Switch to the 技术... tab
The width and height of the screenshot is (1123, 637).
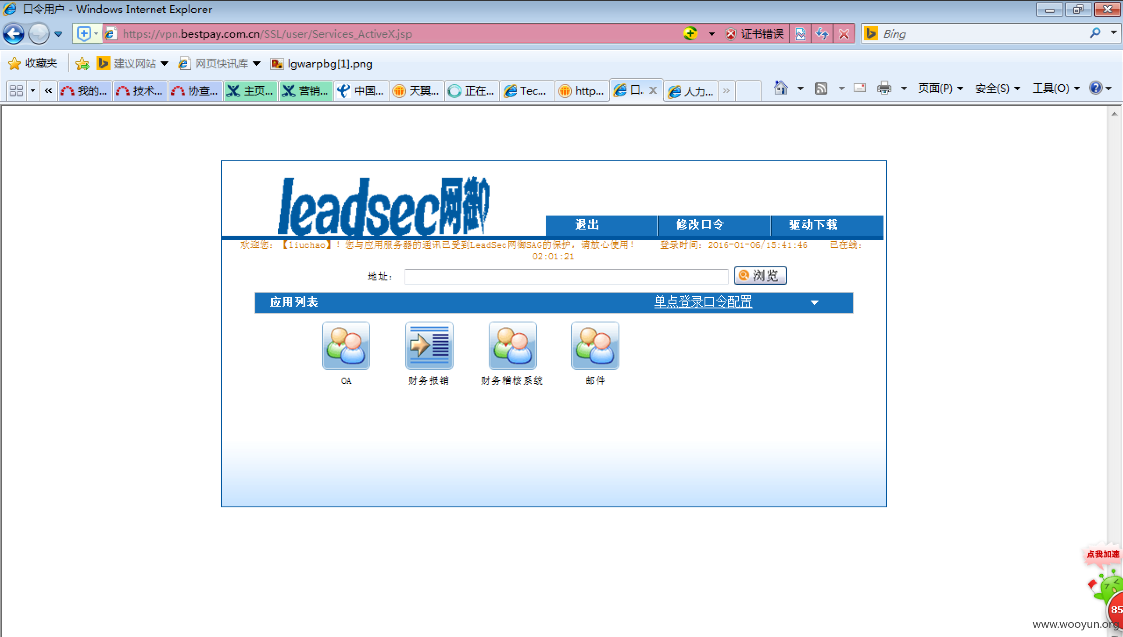click(140, 91)
